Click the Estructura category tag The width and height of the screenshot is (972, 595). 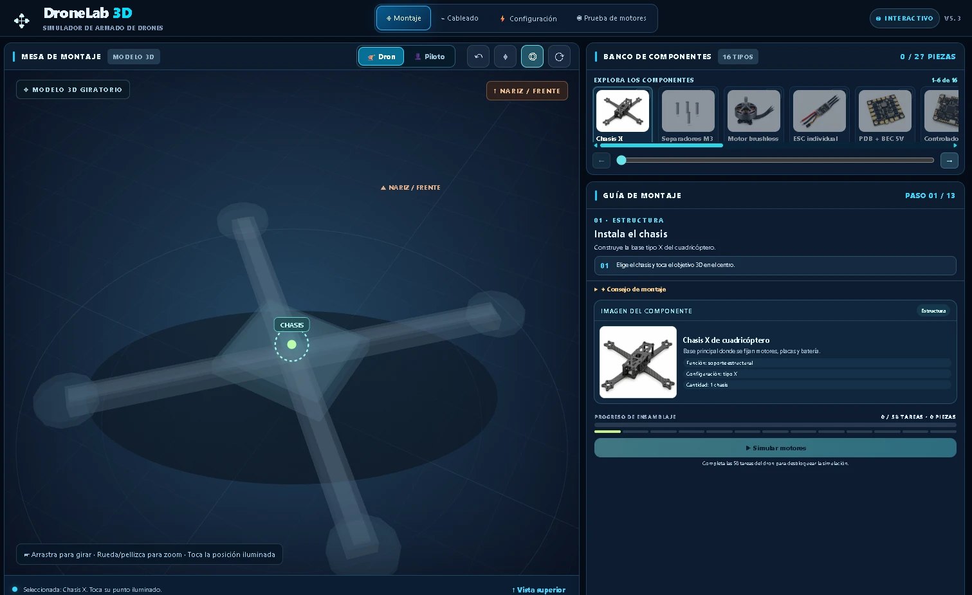[933, 311]
